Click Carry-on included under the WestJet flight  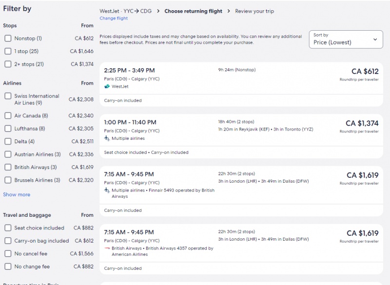click(123, 100)
